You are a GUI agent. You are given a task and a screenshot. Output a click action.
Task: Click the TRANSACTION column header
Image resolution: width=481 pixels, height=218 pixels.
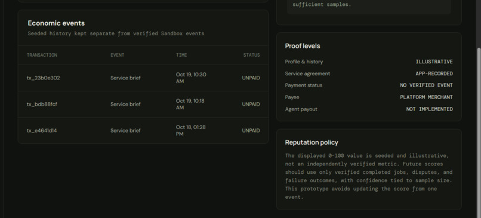point(42,56)
